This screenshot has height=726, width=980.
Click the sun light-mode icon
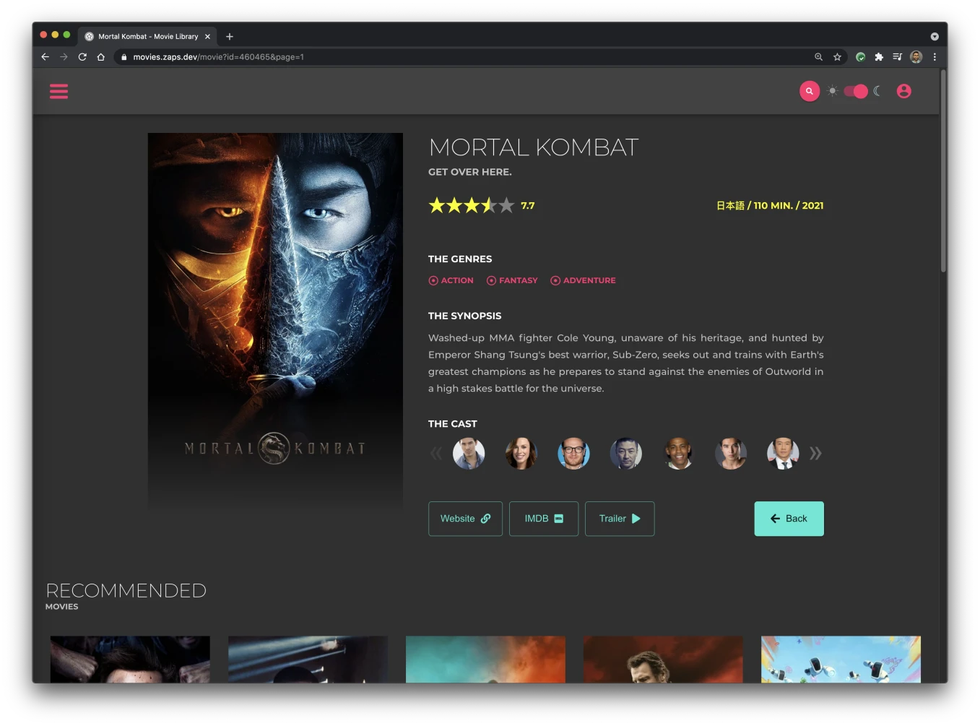pyautogui.click(x=833, y=91)
